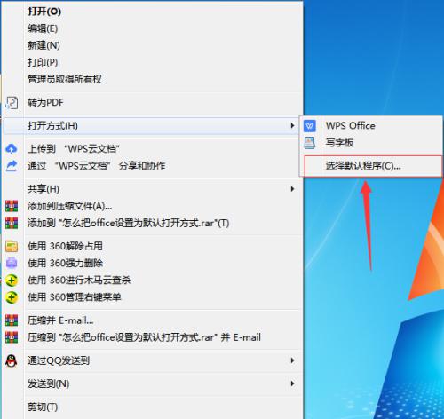Select 打印(P) menu entry
This screenshot has width=444, height=419.
pos(152,62)
